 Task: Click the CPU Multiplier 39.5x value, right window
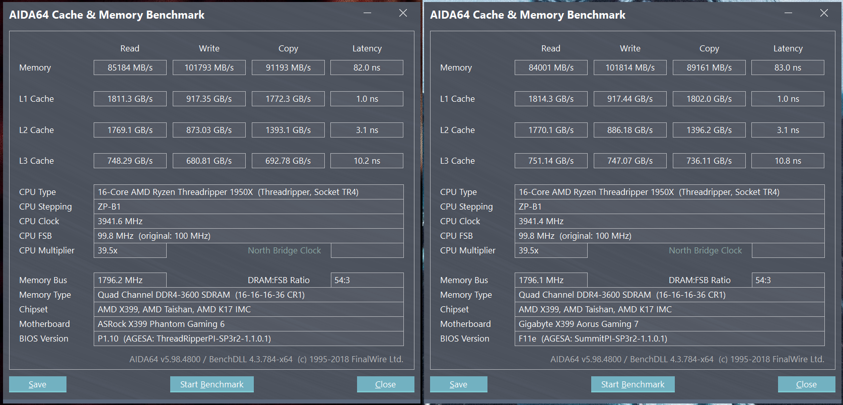551,250
